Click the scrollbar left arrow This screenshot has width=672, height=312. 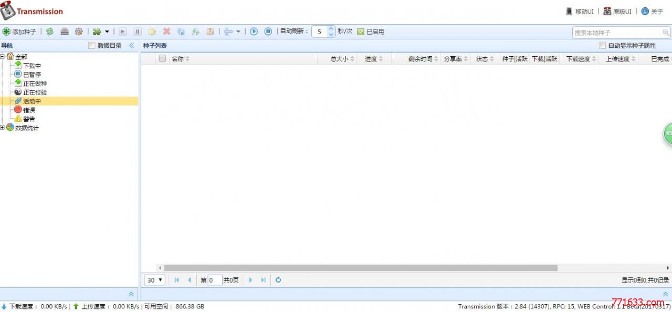pyautogui.click(x=160, y=268)
